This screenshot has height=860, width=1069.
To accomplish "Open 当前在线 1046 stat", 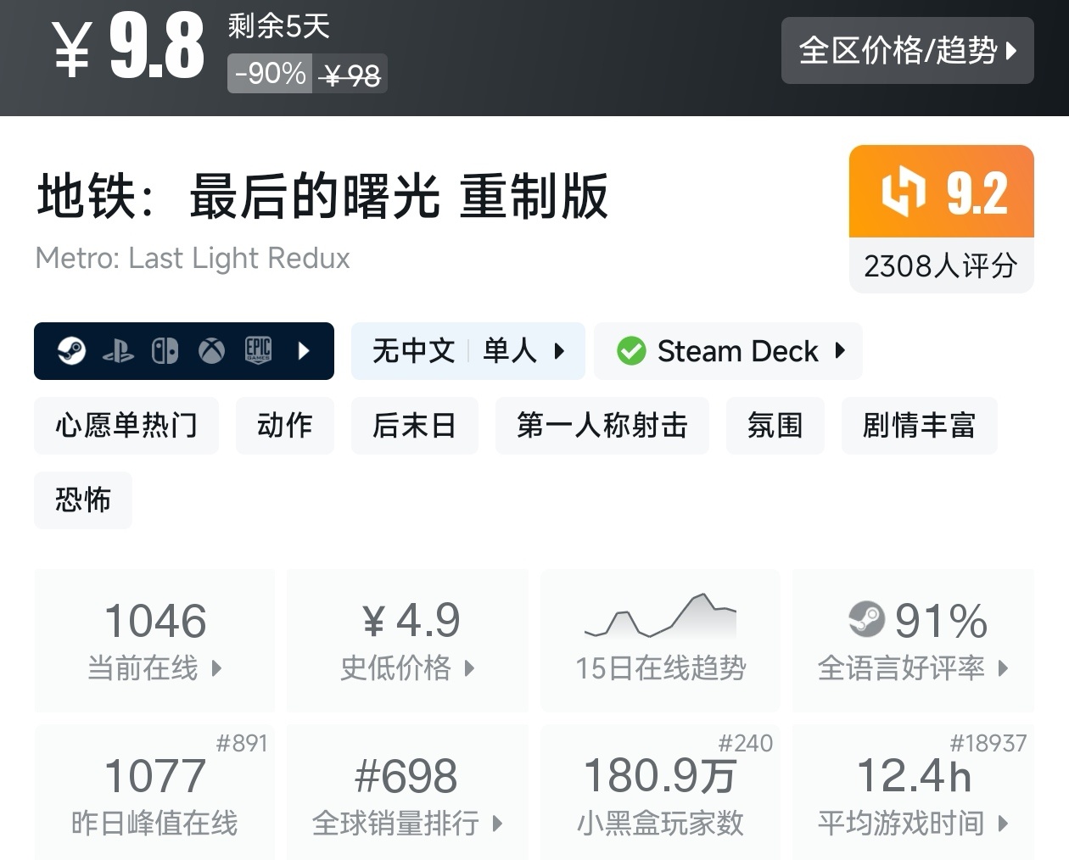I will 155,640.
